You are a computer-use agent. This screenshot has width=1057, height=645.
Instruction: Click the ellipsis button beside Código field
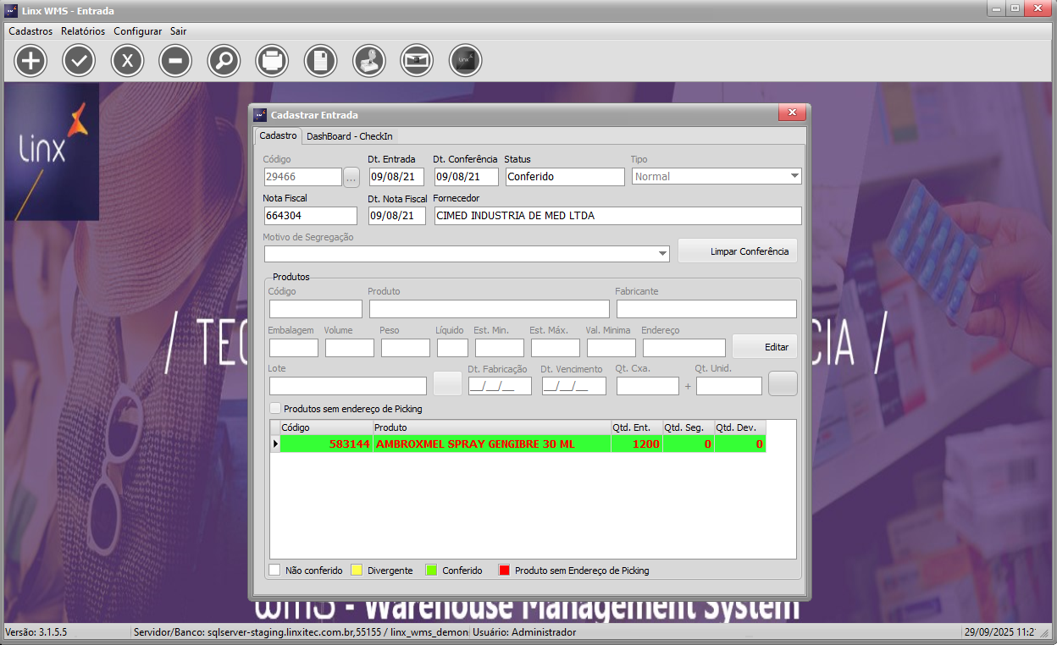351,177
